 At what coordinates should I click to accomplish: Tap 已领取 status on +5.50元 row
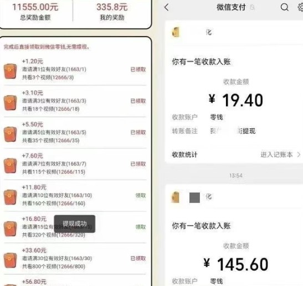(x=138, y=132)
